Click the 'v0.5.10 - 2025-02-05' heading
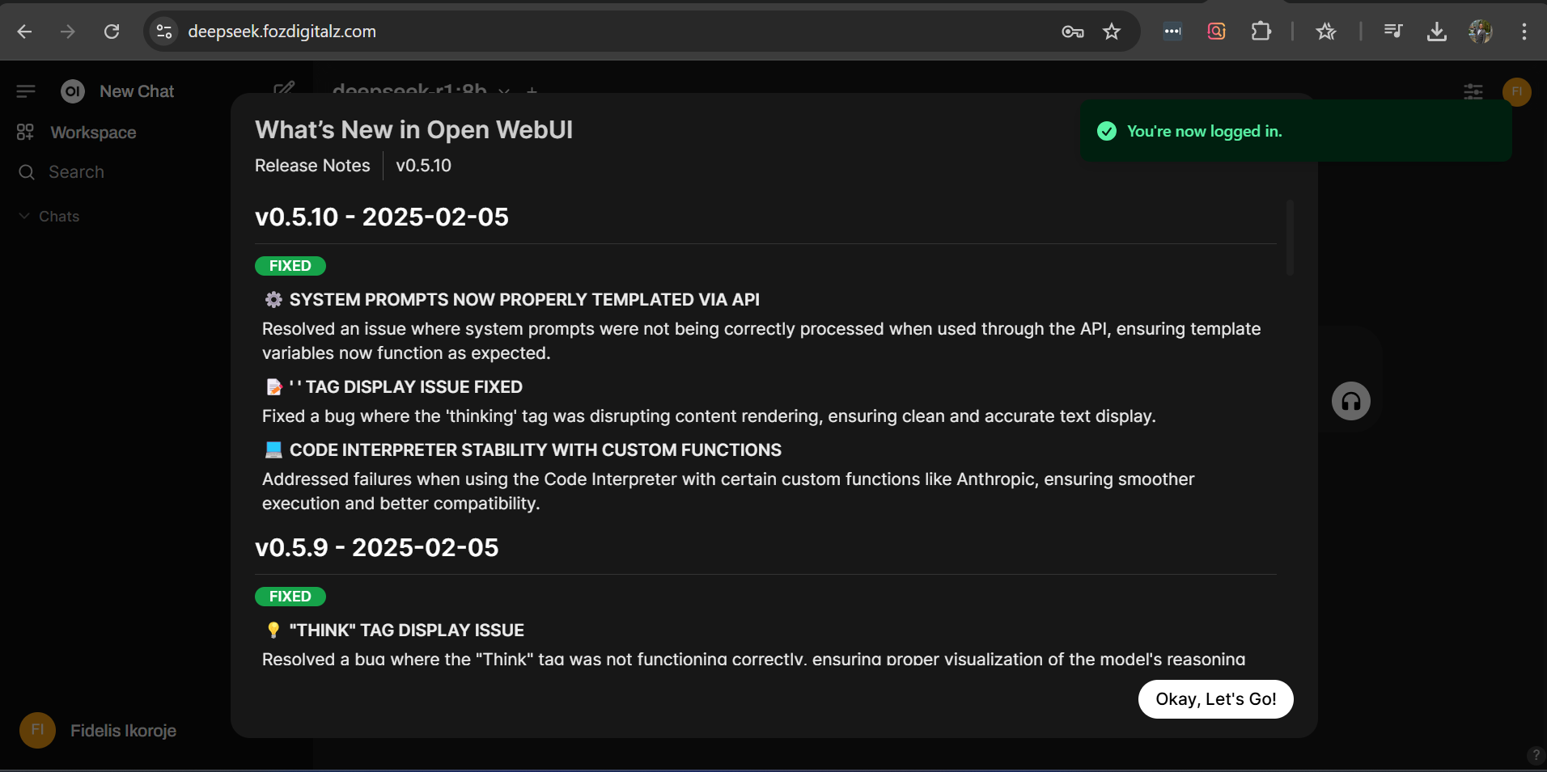This screenshot has height=772, width=1547. [382, 217]
